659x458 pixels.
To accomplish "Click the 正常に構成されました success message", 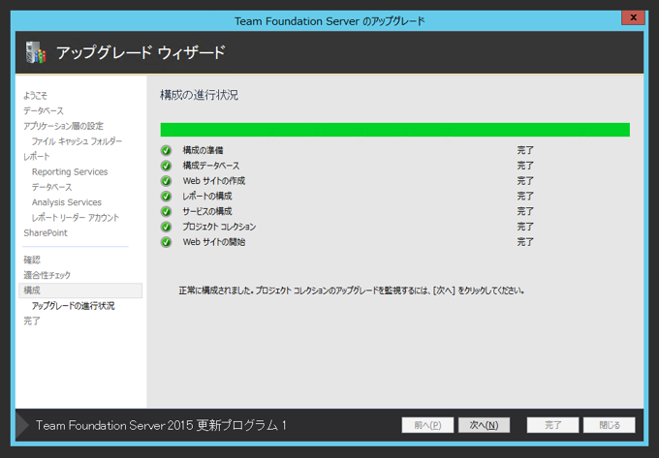I will coord(352,290).
